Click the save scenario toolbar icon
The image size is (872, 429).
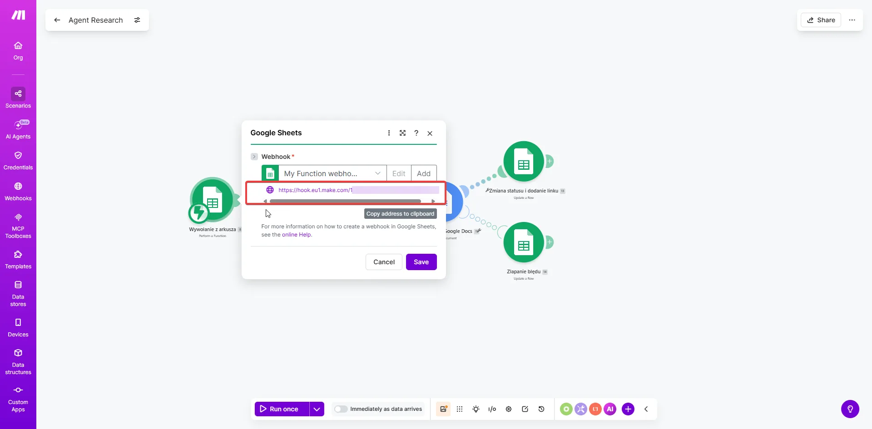443,409
